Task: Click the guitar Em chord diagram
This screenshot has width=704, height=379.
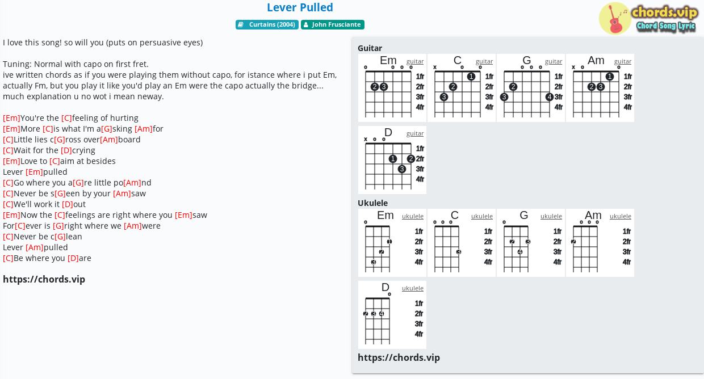Action: (x=392, y=88)
